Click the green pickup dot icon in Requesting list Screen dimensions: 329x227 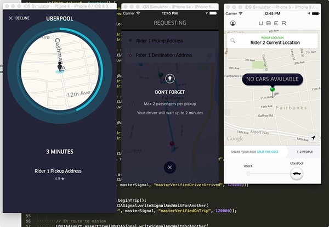point(131,40)
